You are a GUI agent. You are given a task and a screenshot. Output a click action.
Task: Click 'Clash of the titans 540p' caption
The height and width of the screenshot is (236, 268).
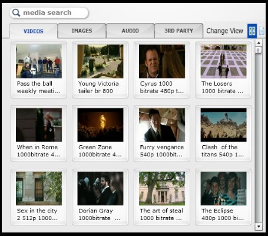pyautogui.click(x=223, y=151)
